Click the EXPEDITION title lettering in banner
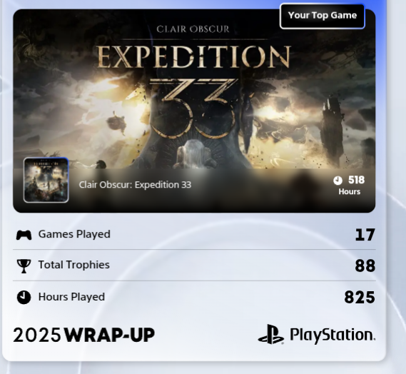Viewport: 406px width, 374px height. 194,56
